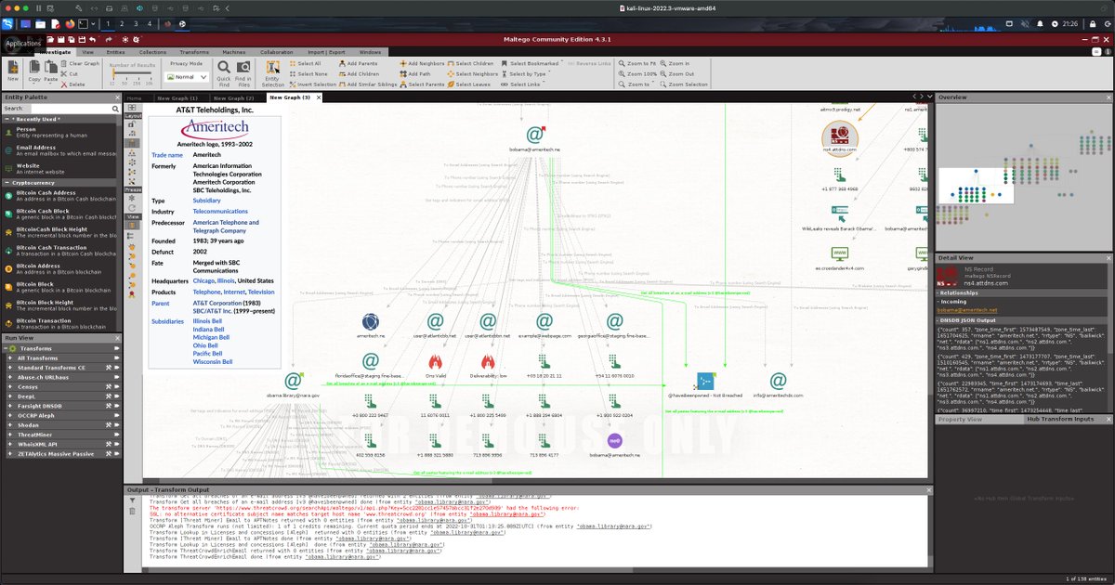Collapse the Cryptocurrency palette category

pyautogui.click(x=6, y=183)
